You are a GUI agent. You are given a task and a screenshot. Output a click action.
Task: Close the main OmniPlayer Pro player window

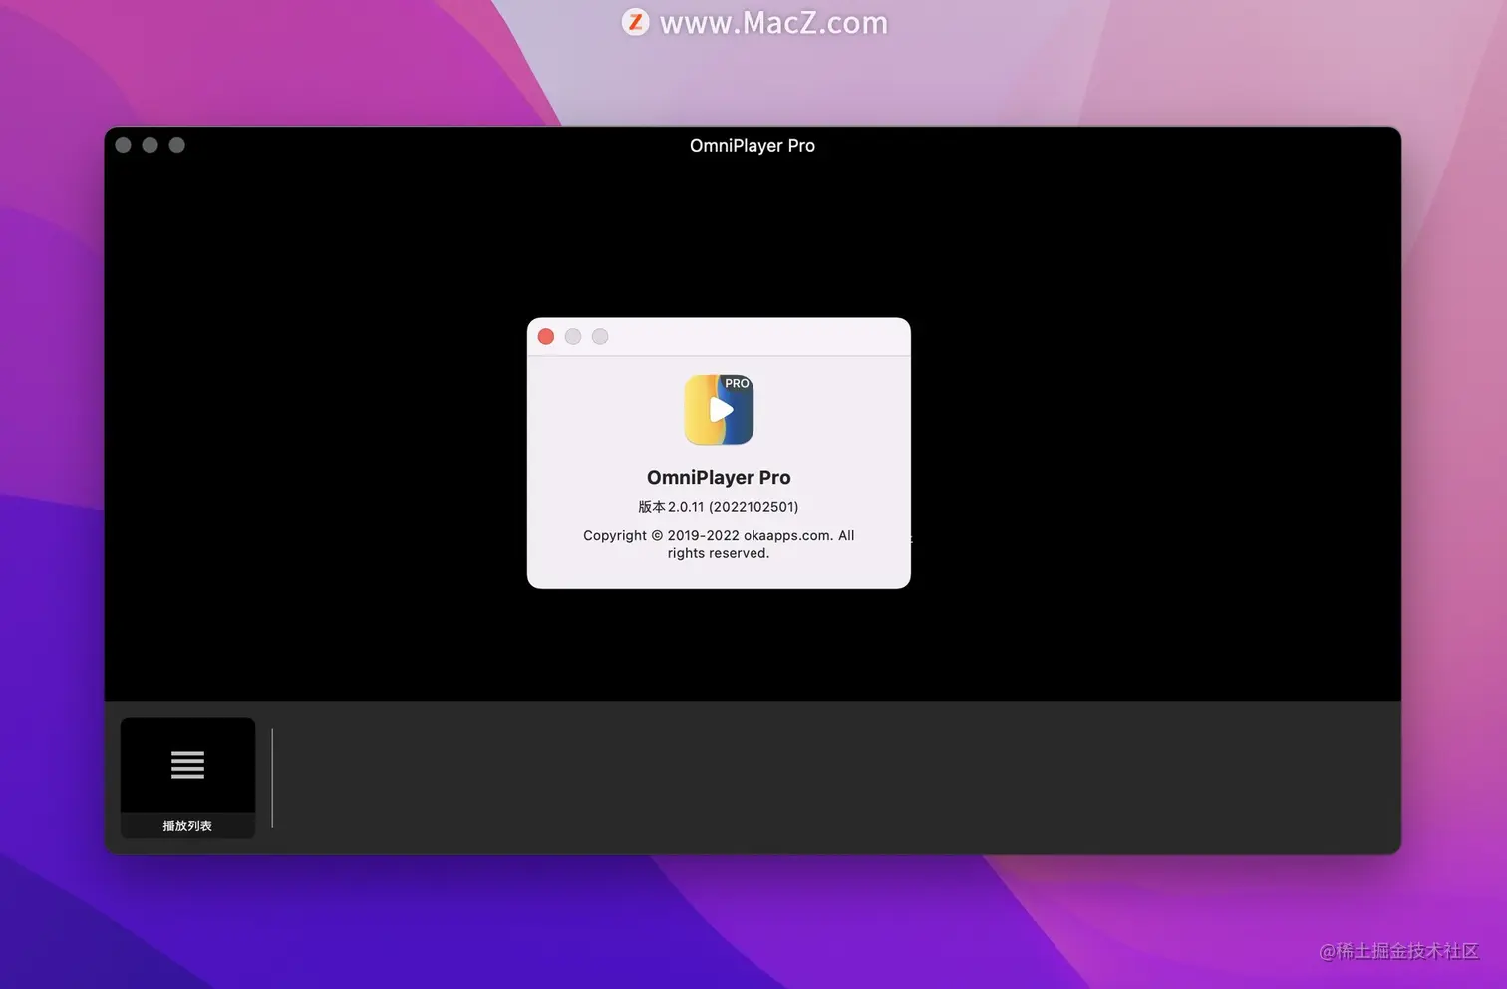(124, 145)
